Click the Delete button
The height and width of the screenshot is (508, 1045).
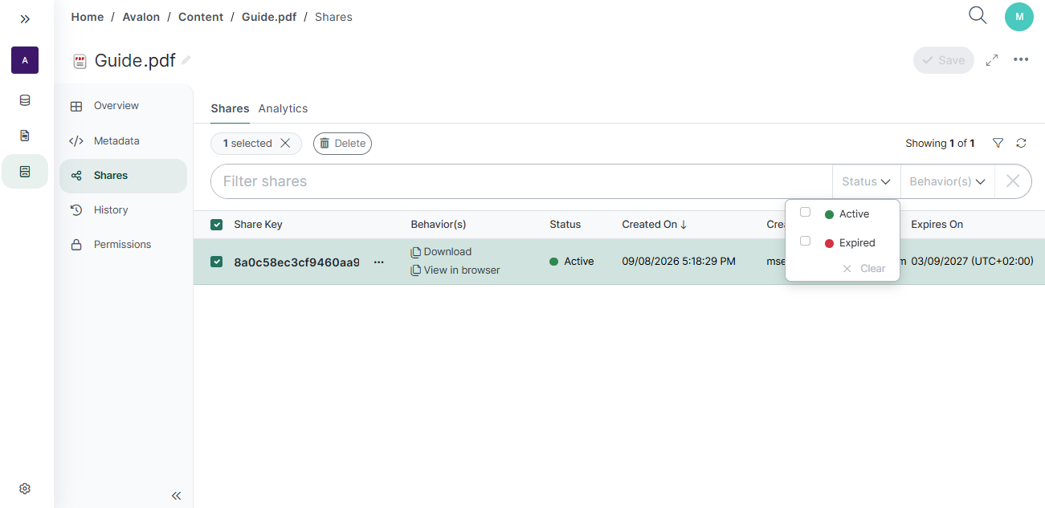[342, 144]
